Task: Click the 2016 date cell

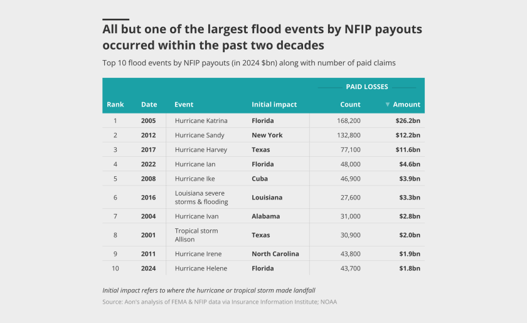Action: [148, 198]
